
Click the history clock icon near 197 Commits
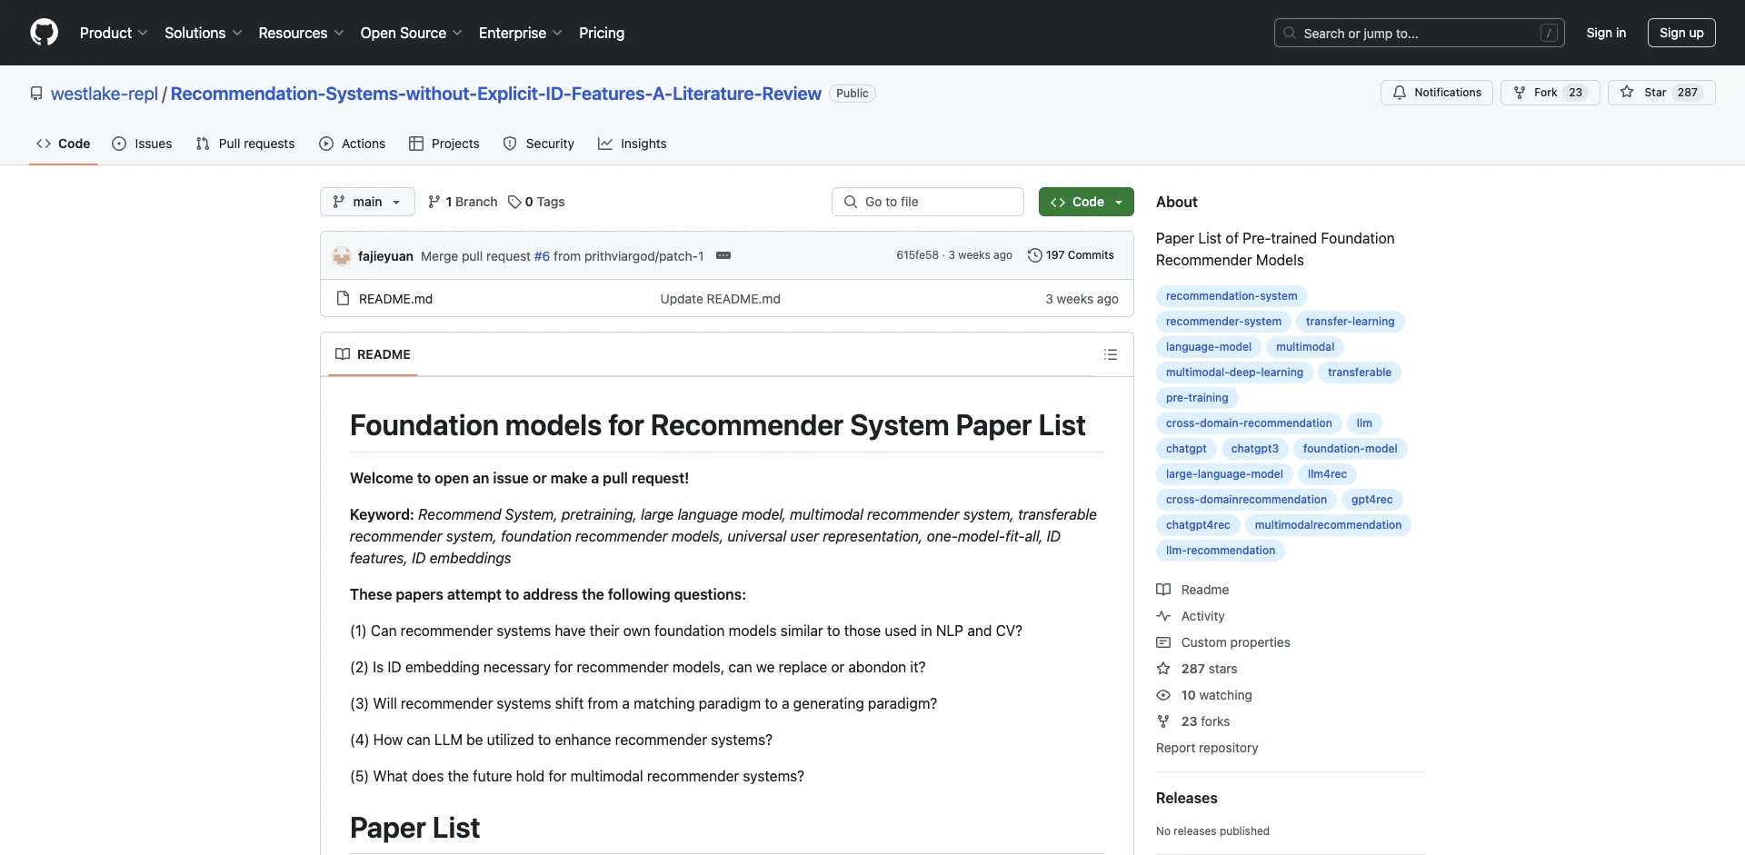click(x=1034, y=255)
